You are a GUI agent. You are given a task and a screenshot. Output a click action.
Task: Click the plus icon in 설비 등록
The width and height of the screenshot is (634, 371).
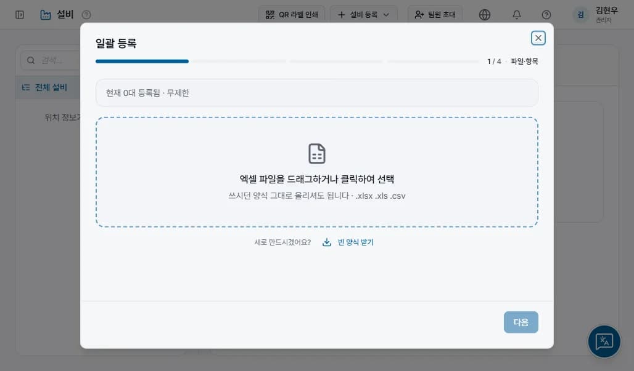(341, 15)
